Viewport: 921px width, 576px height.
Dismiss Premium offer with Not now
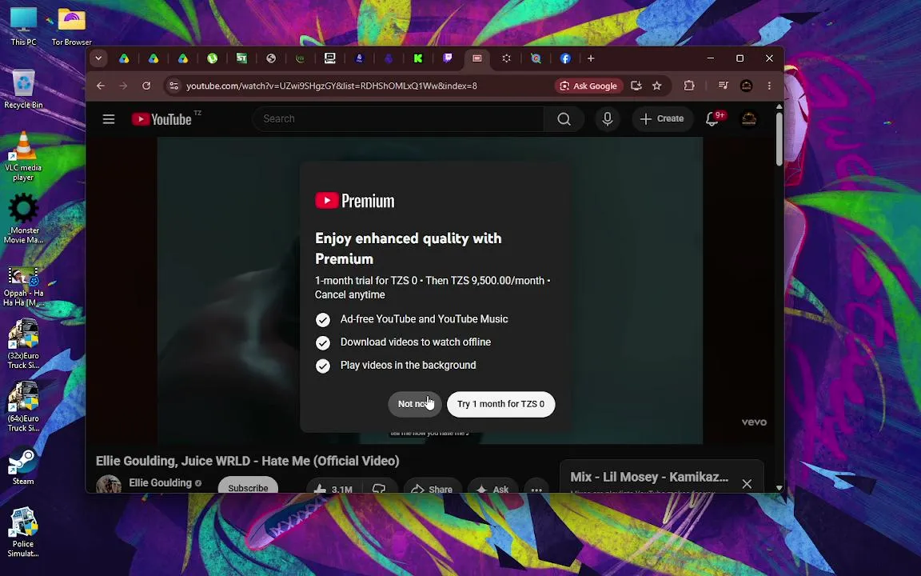[x=415, y=404]
